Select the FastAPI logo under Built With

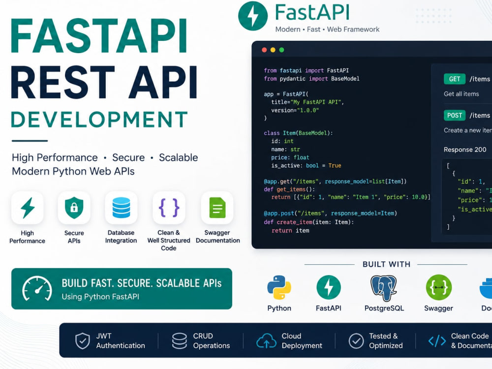329,287
